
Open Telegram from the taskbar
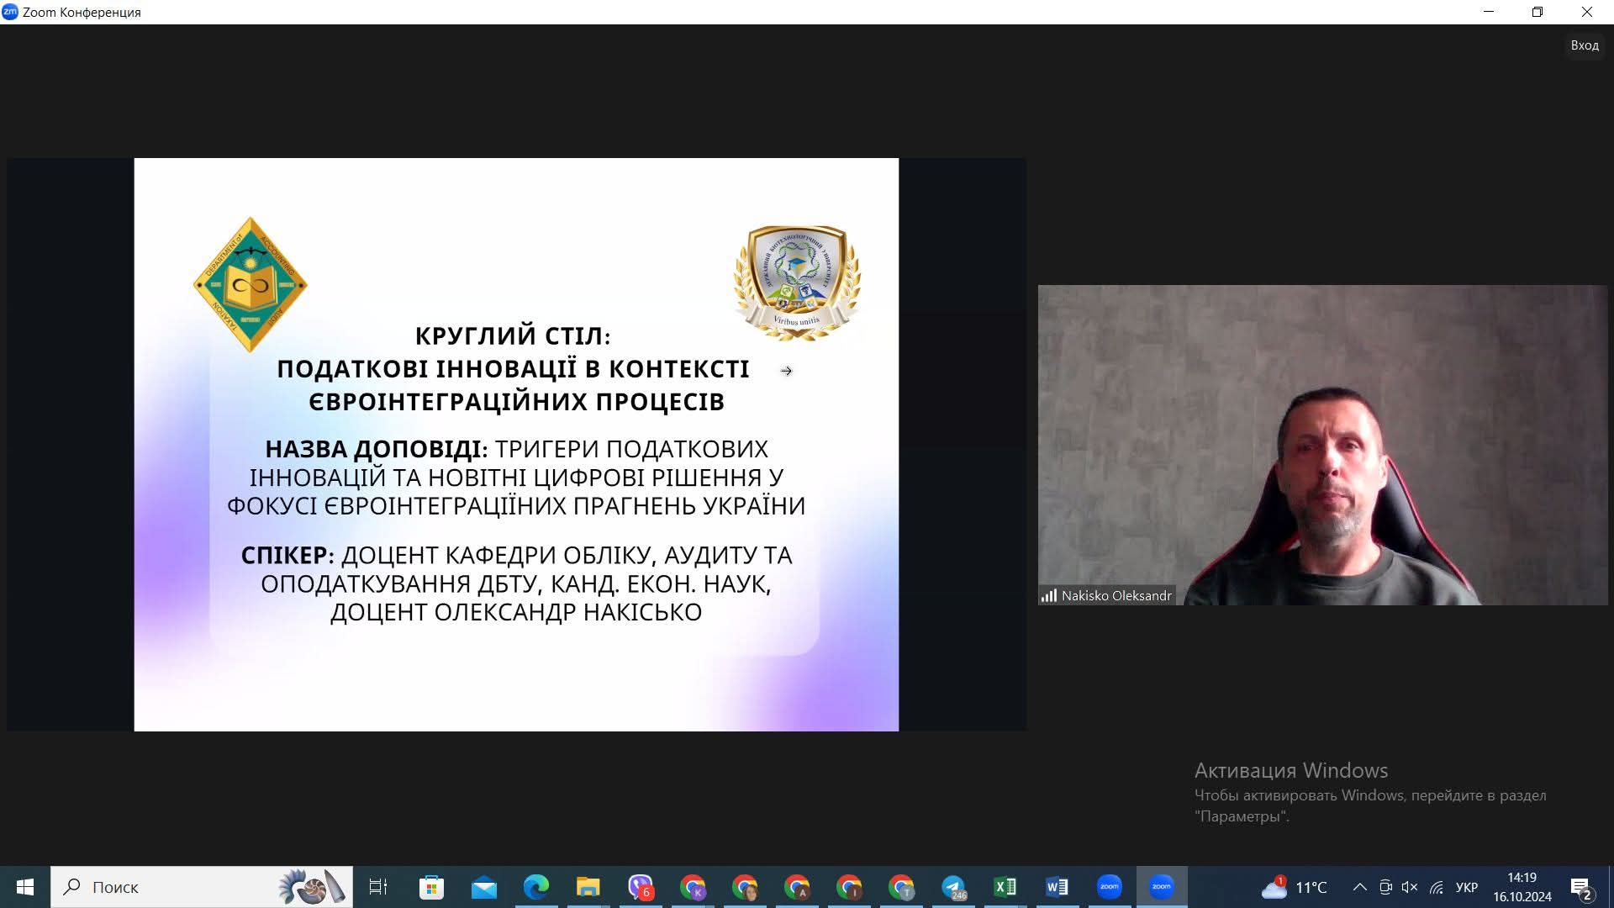[x=953, y=887]
